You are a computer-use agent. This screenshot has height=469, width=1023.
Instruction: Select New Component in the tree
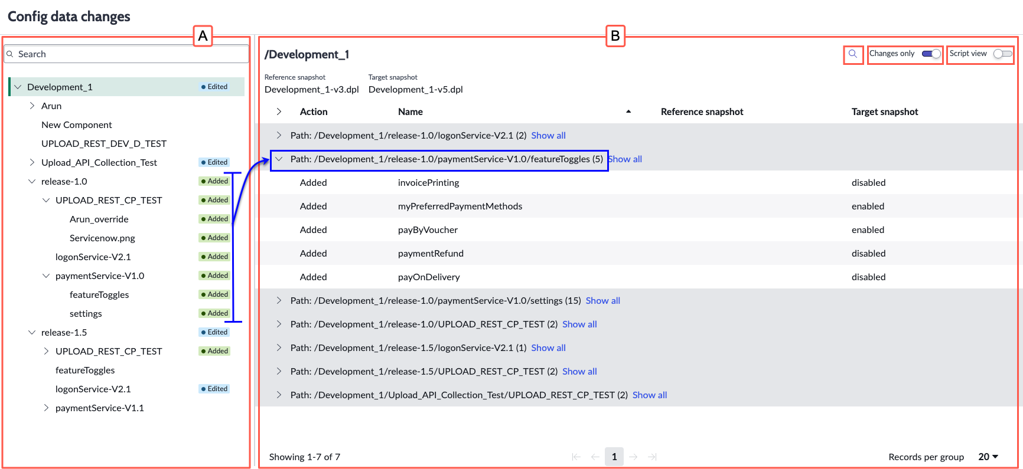[x=77, y=124]
